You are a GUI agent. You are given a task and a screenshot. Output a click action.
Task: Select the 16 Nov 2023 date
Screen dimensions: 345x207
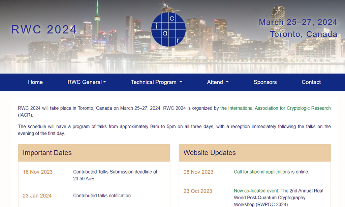38,172
